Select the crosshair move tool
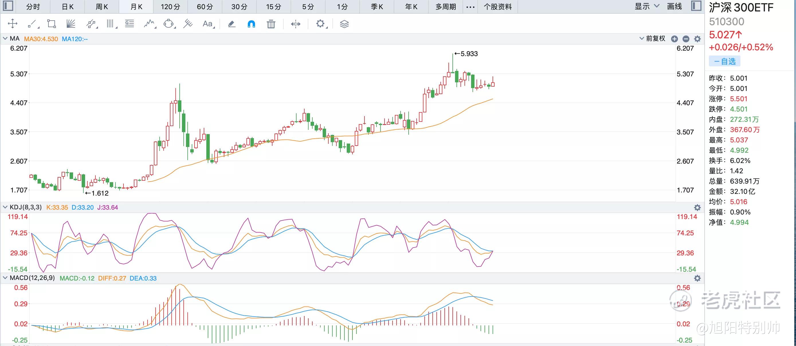Image resolution: width=796 pixels, height=346 pixels. pos(13,24)
